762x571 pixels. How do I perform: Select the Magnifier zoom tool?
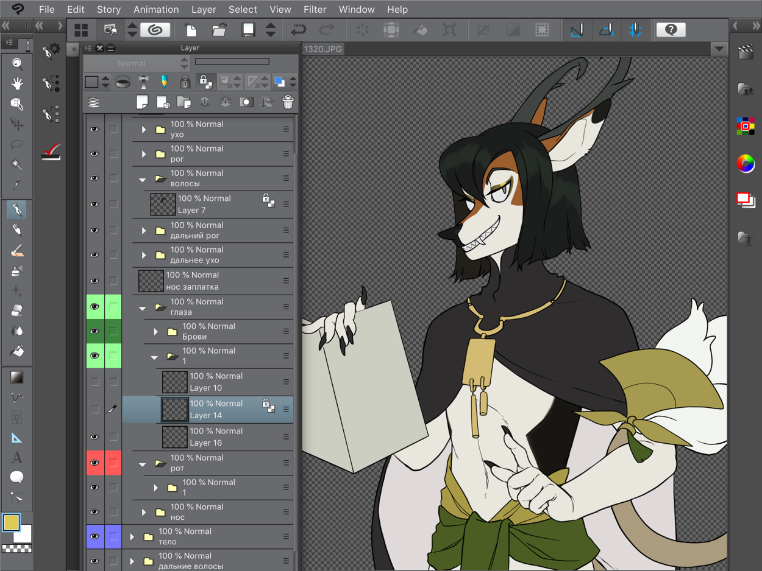coord(17,63)
